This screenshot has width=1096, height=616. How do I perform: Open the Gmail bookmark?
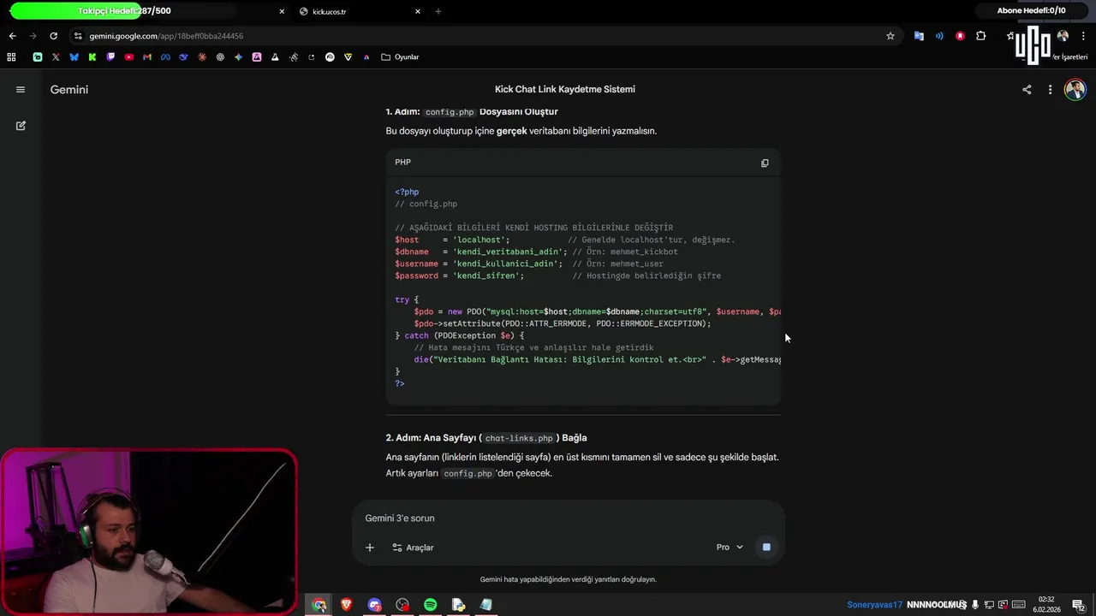pos(147,57)
